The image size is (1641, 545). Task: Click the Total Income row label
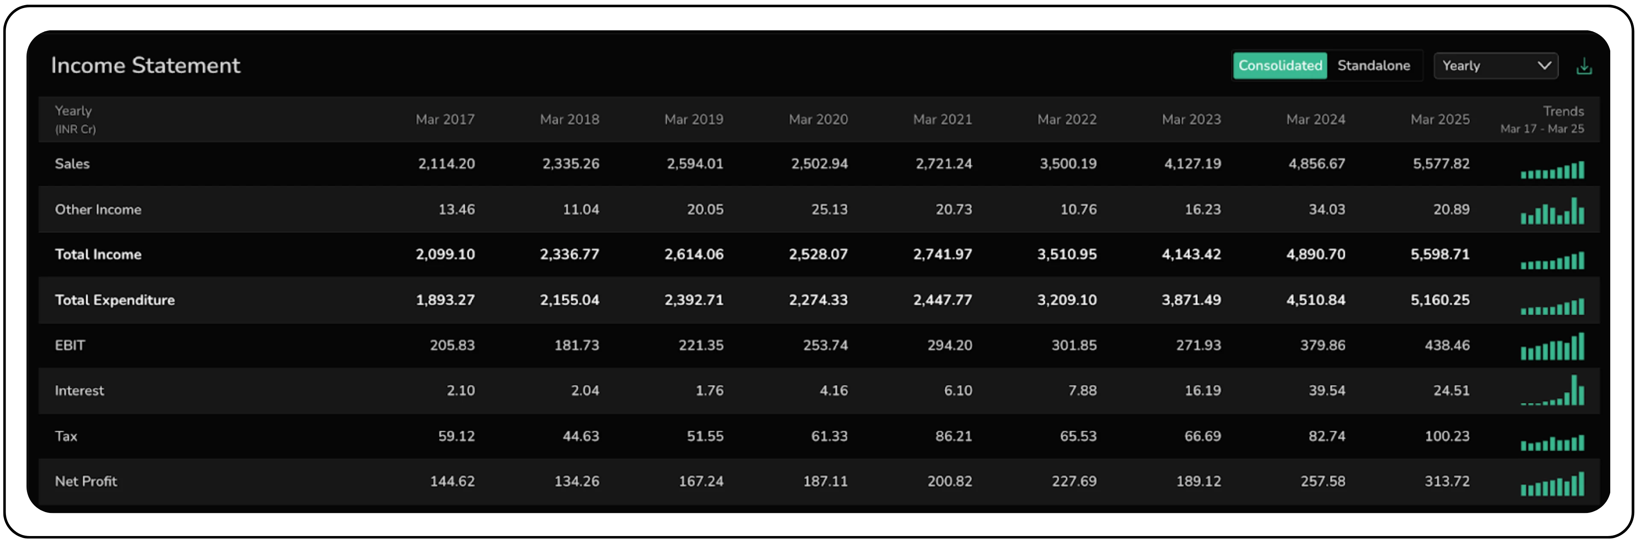point(98,254)
